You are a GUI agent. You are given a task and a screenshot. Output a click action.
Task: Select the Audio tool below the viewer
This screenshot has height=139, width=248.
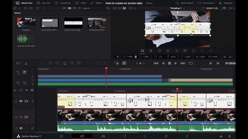click(211, 51)
